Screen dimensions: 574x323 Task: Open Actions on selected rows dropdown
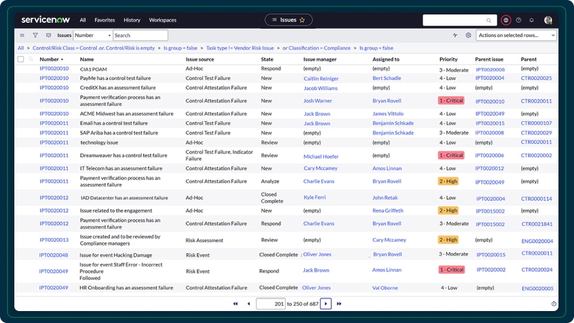click(516, 35)
